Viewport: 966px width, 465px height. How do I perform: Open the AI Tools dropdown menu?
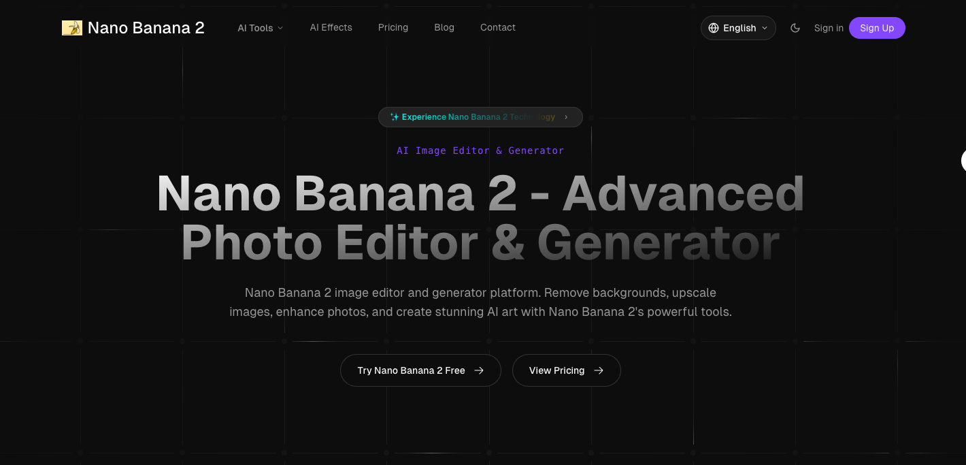260,28
